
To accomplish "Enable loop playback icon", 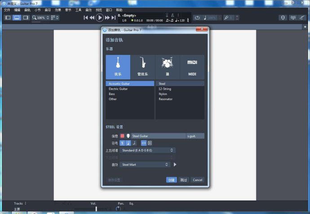I will (x=197, y=18).
